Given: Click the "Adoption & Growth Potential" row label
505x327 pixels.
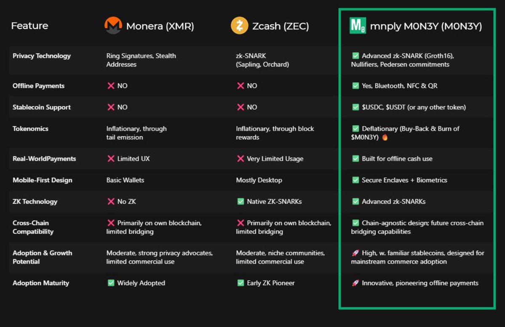Looking at the screenshot, I should click(x=42, y=257).
